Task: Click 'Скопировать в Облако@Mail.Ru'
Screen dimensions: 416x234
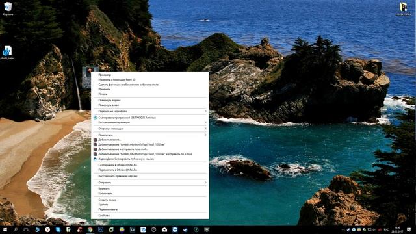Action: [118, 165]
